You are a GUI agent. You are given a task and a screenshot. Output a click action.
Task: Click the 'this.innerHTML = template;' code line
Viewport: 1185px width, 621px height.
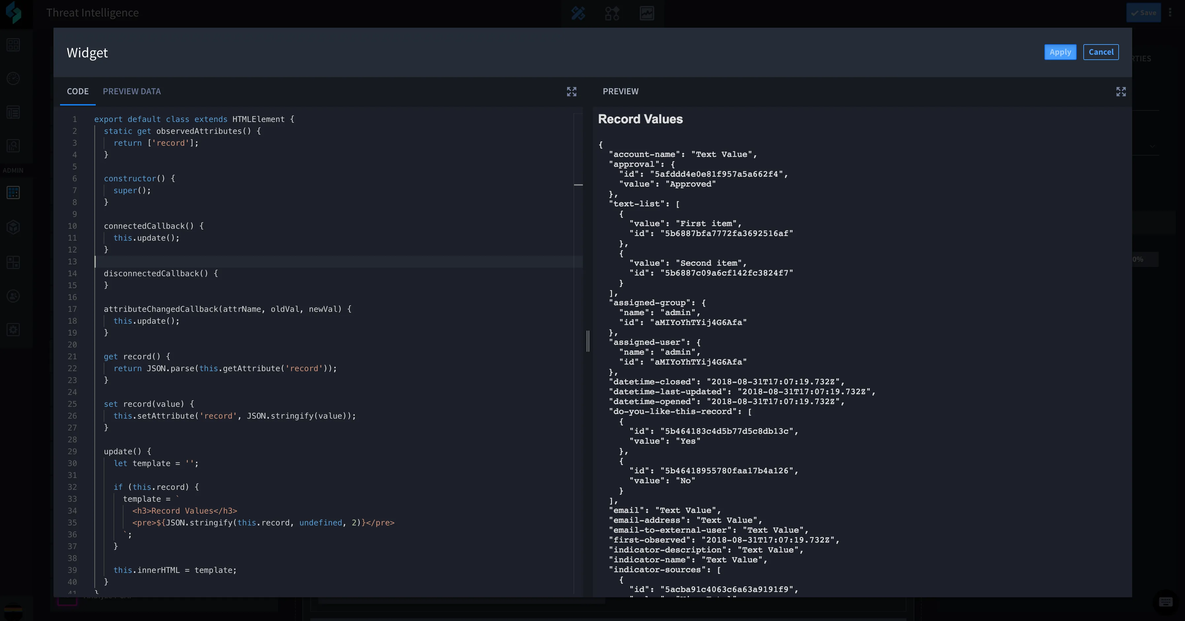[x=175, y=570]
